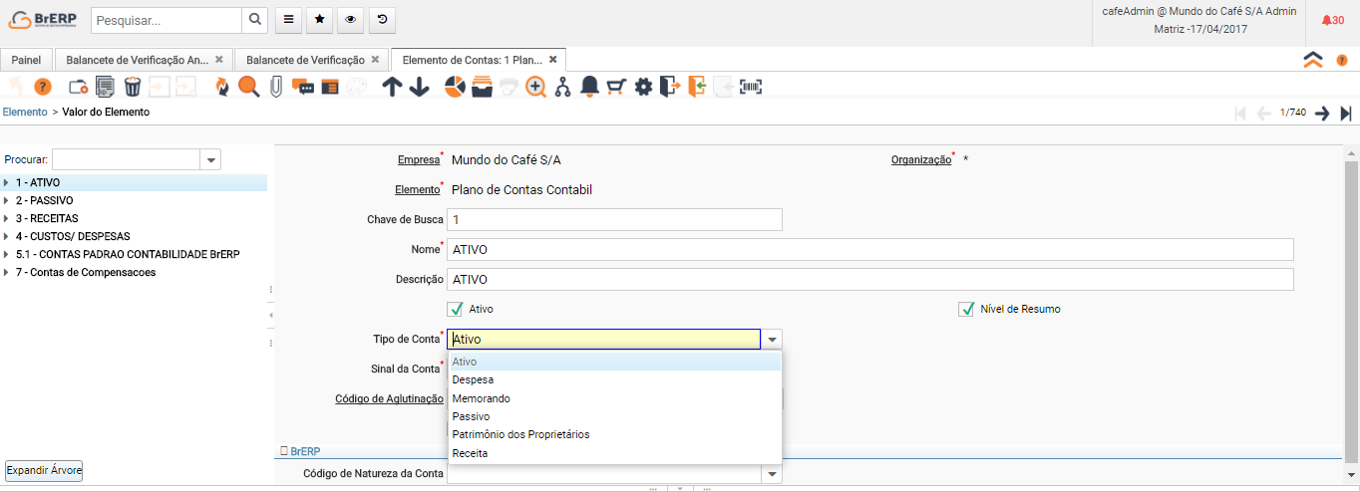Click the eye icon button in header
1360x492 pixels.
click(x=350, y=19)
